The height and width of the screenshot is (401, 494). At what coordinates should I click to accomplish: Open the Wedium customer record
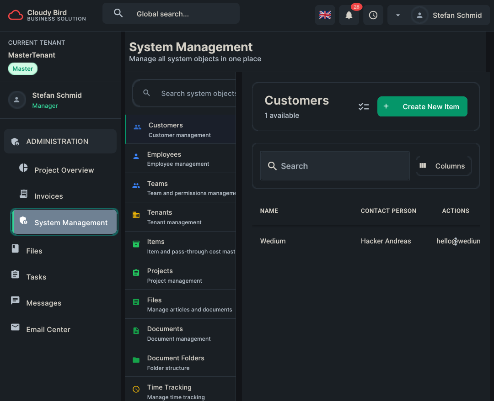(273, 241)
